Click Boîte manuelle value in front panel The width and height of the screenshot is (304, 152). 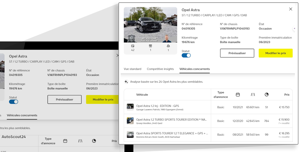point(230,42)
